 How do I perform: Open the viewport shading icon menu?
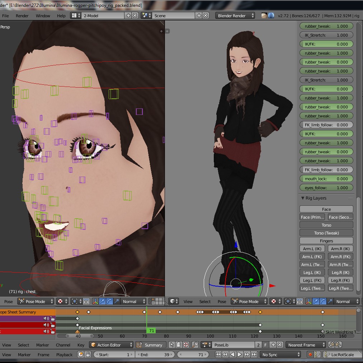tap(173, 302)
